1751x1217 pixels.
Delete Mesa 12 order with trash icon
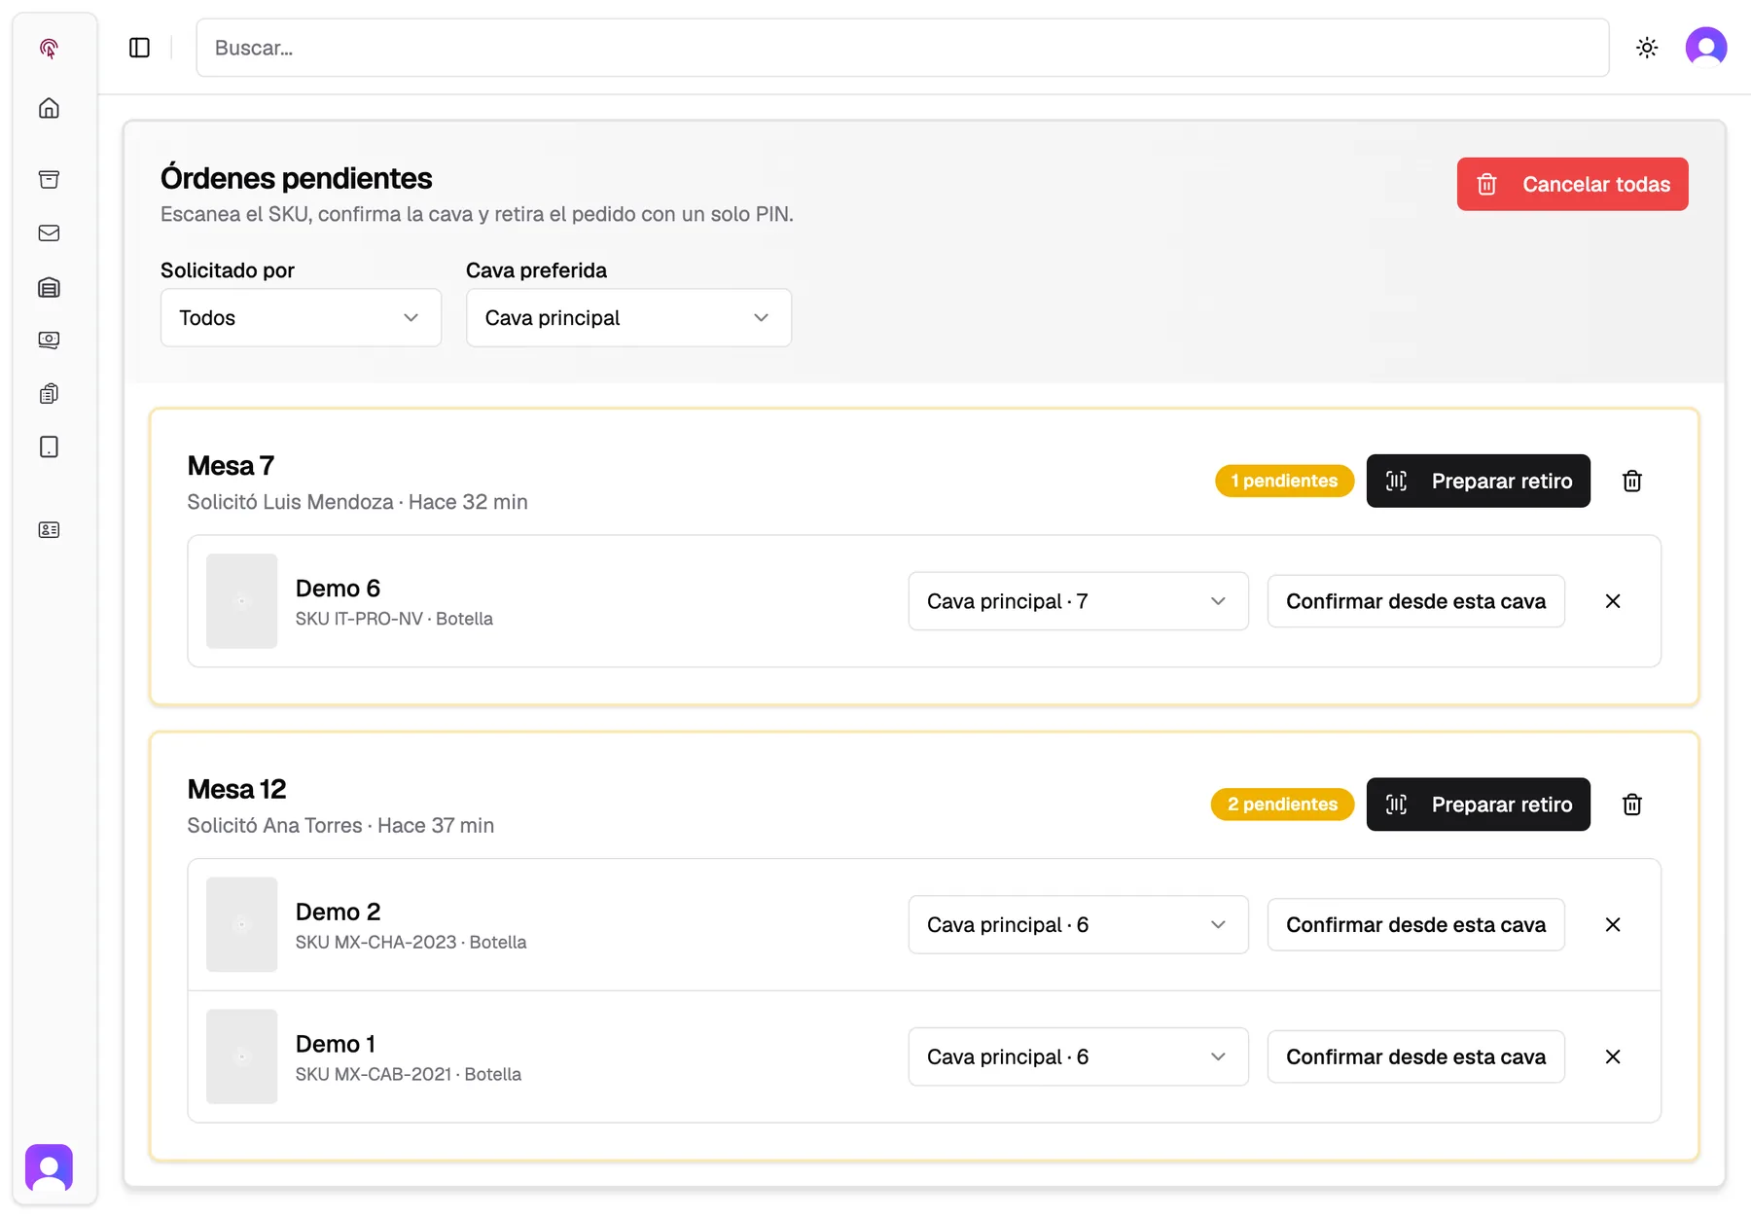(1632, 805)
